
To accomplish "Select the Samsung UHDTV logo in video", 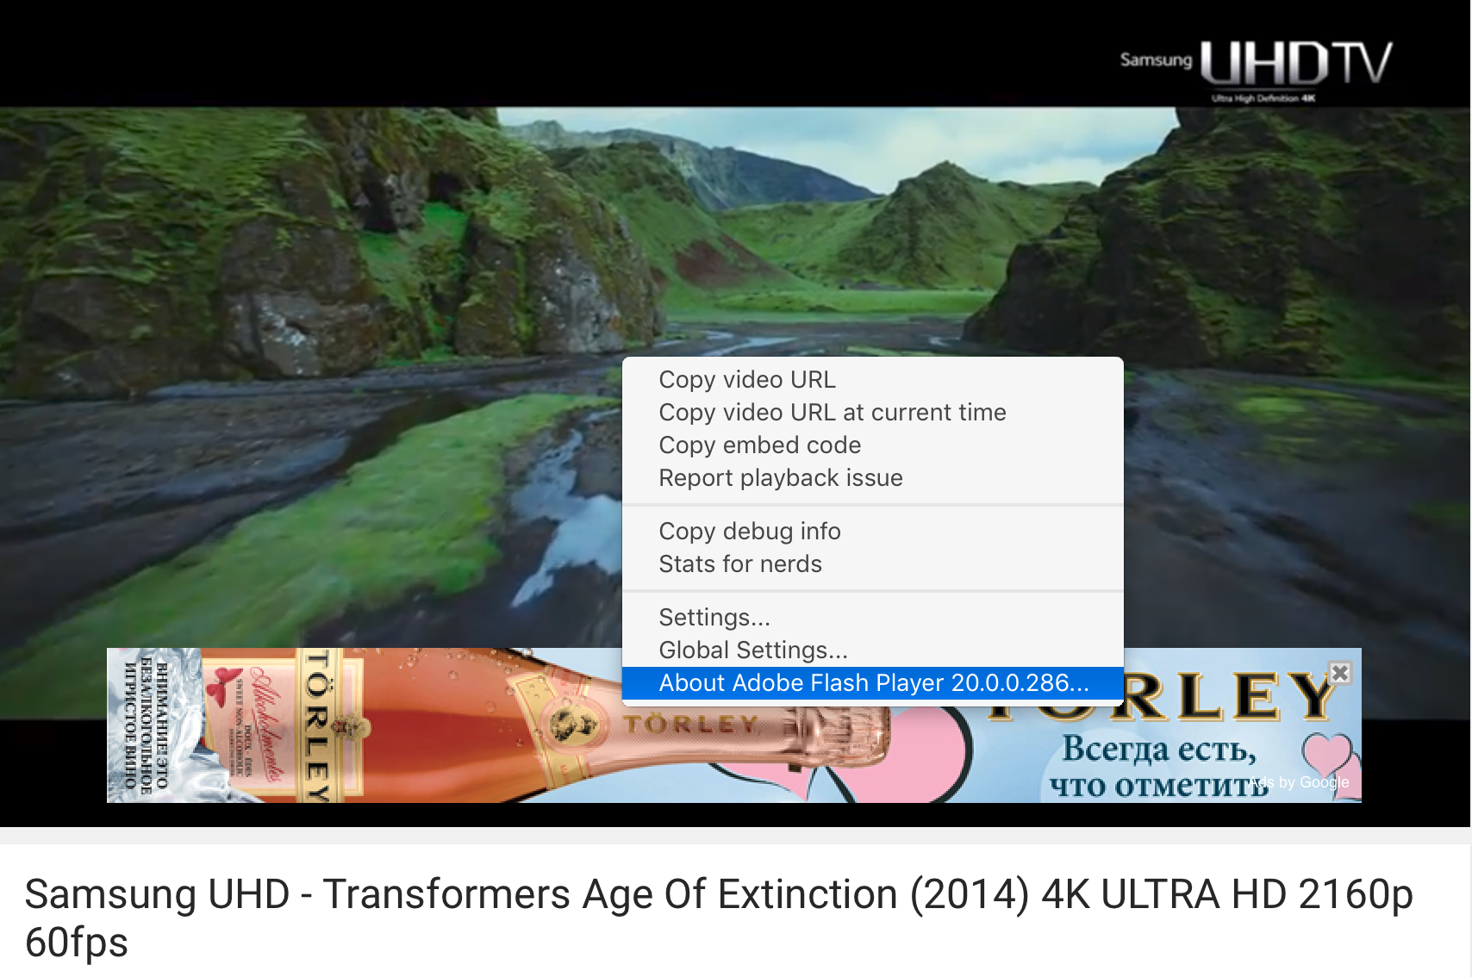I will 1257,70.
